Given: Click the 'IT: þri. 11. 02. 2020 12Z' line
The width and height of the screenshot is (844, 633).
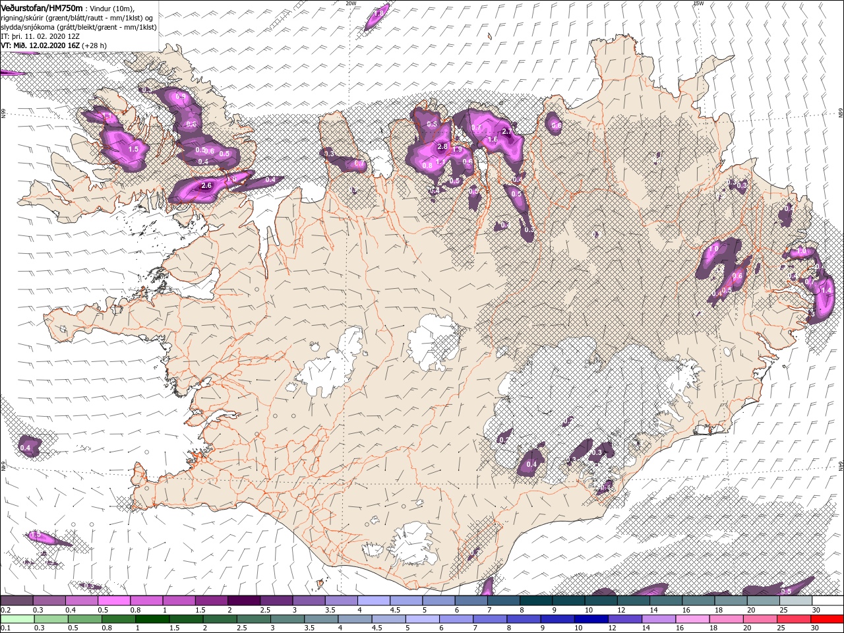Looking at the screenshot, I should coord(41,36).
